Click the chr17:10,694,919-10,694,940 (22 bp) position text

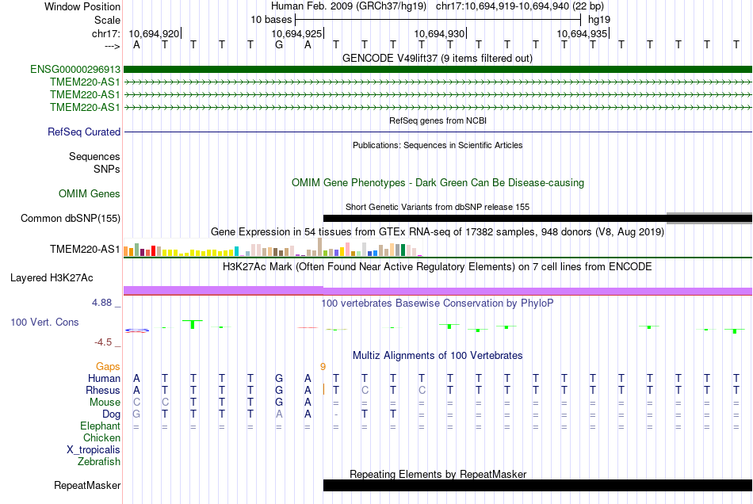click(x=520, y=6)
